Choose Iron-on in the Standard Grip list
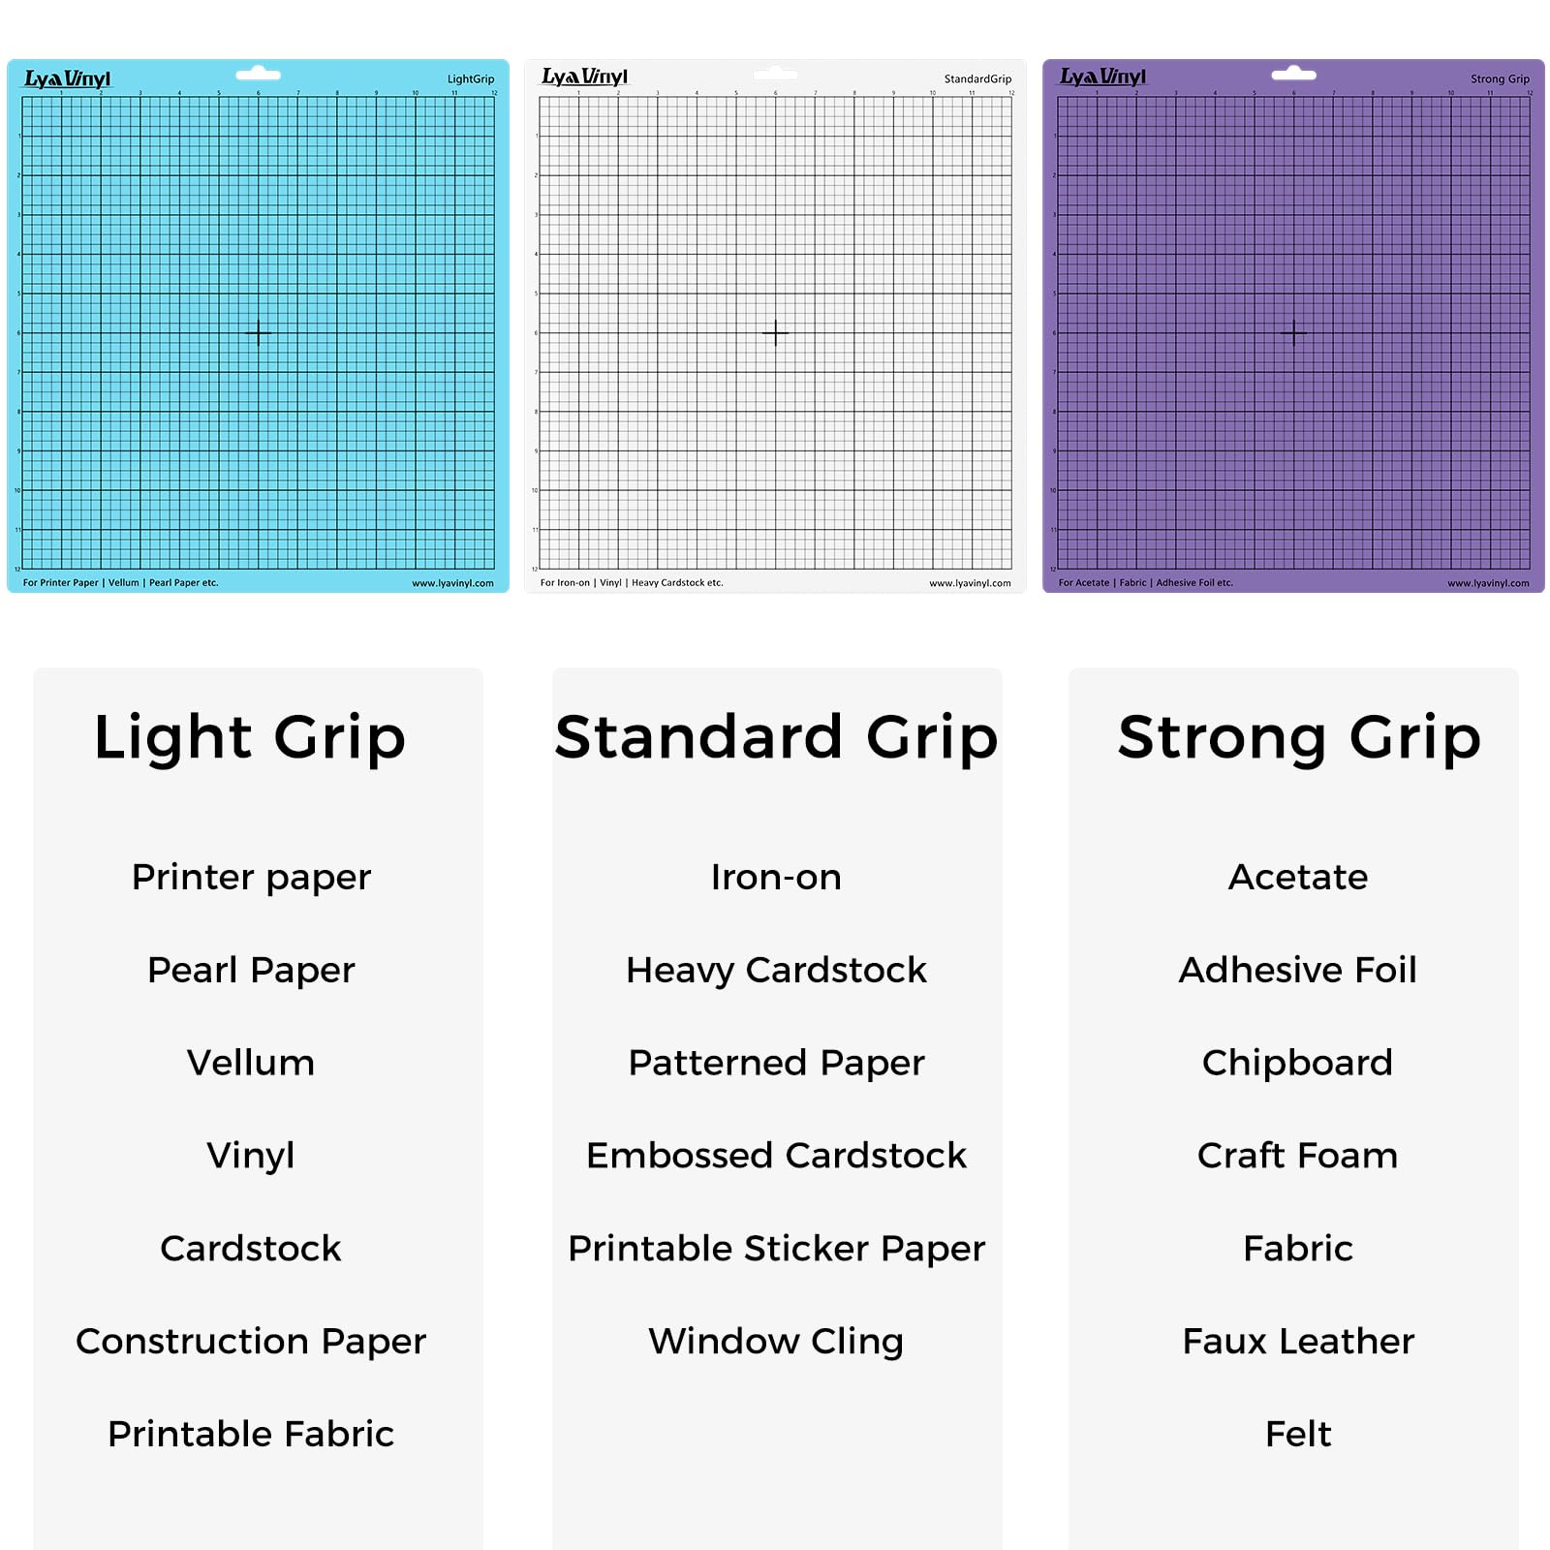Viewport: 1550px width, 1550px height. (776, 877)
